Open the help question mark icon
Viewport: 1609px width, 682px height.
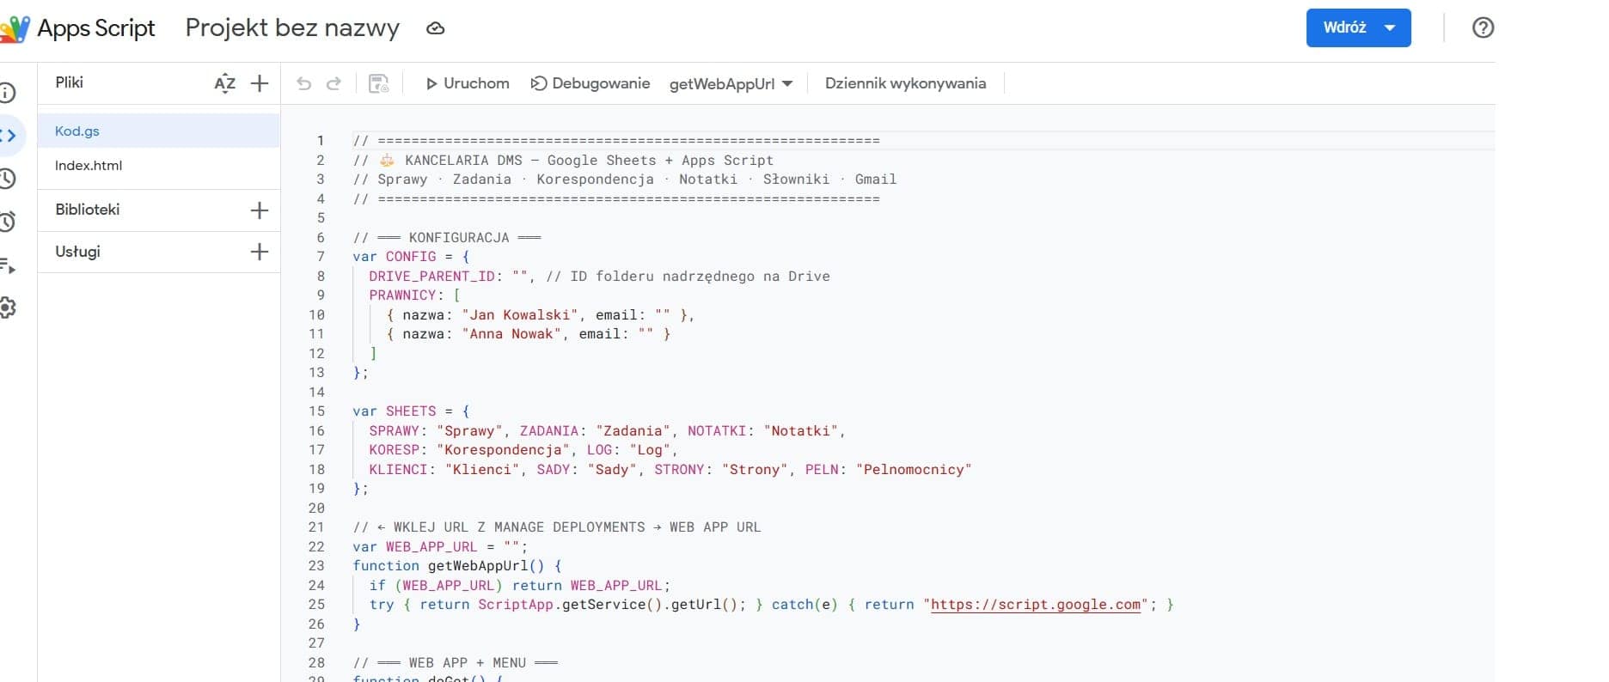[1483, 27]
